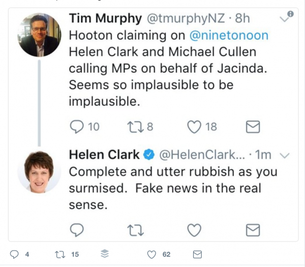Image resolution: width=305 pixels, height=267 pixels.
Task: Click the outer heart icon with 62
Action: click(151, 254)
